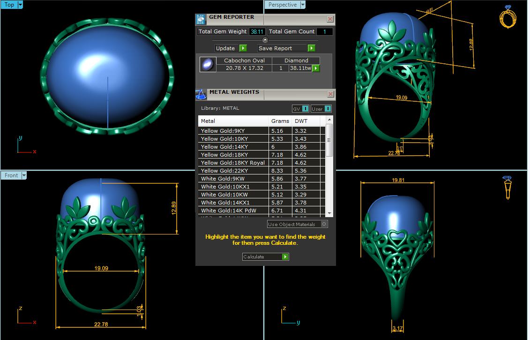Click the Metal Weights scale icon
The height and width of the screenshot is (340, 530).
[x=201, y=94]
